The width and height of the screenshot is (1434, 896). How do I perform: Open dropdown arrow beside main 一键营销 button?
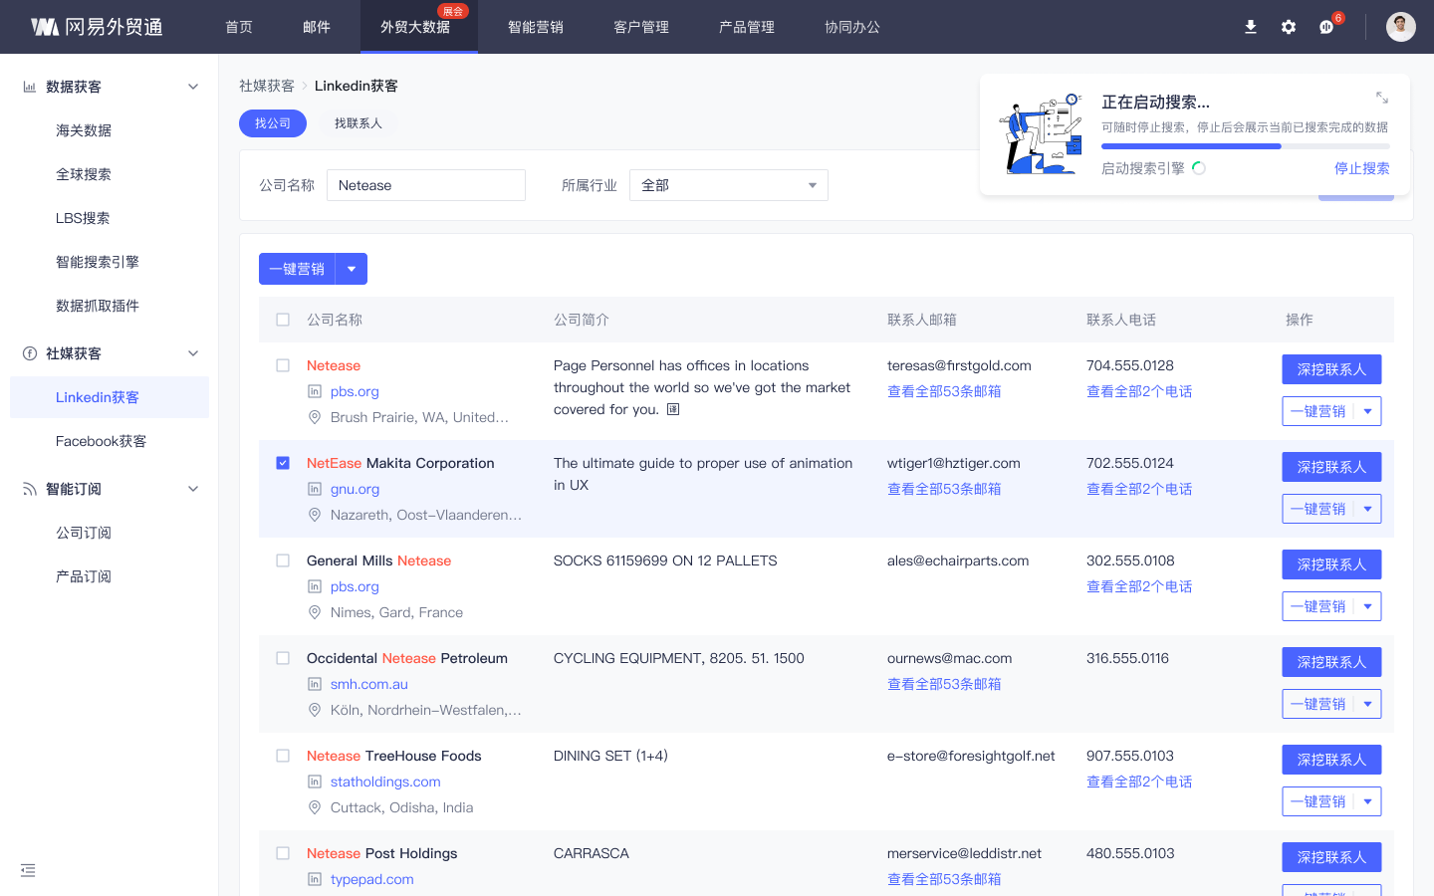(x=352, y=269)
